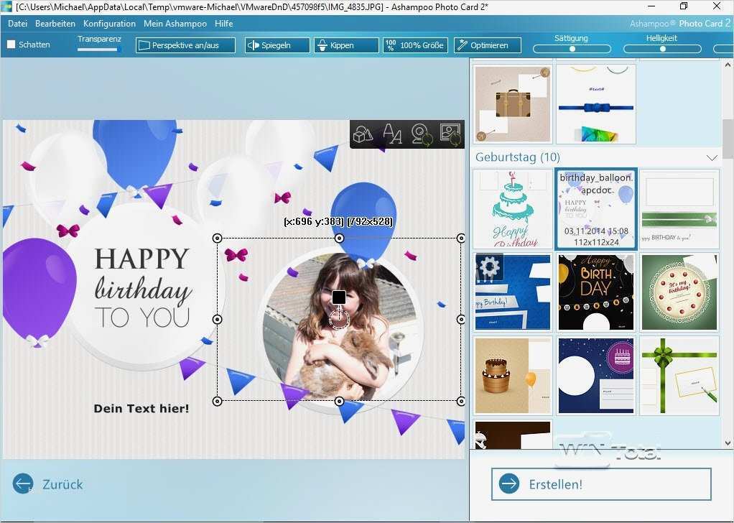
Task: Click top-left selection handle of photo
Action: coord(217,238)
